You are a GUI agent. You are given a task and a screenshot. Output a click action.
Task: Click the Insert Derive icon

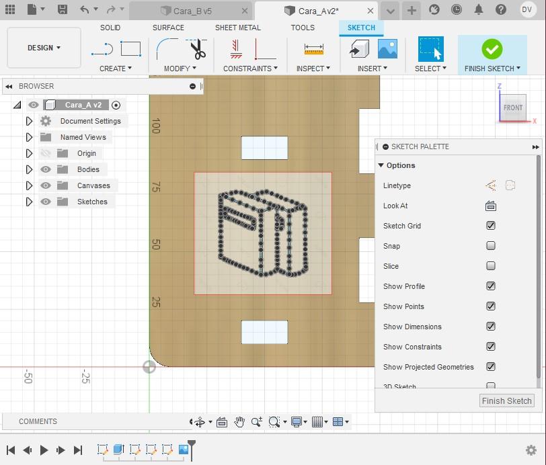pyautogui.click(x=359, y=49)
